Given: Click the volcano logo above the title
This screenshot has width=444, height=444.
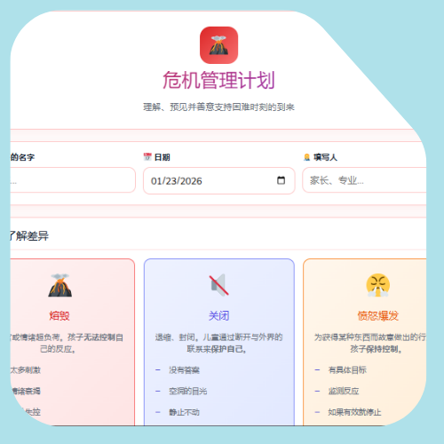Looking at the screenshot, I should pos(218,45).
